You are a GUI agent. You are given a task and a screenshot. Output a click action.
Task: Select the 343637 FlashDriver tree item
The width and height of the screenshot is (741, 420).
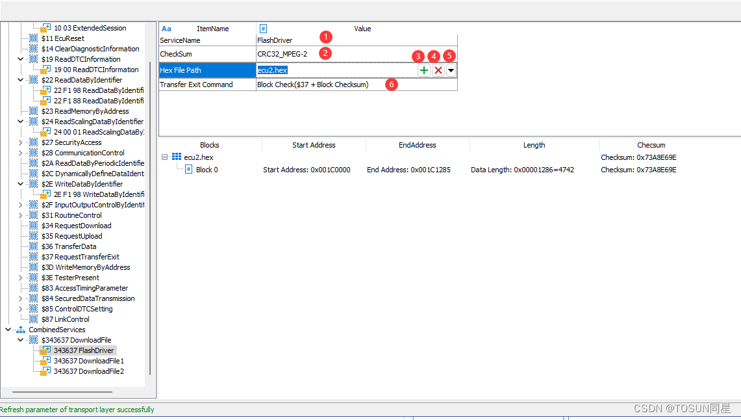(x=84, y=350)
